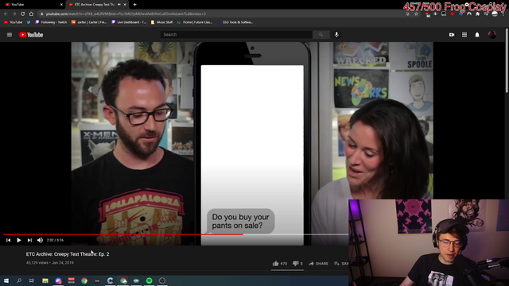Screen dimensions: 509x286
Task: Skip to the previous video in playlist
Action: [9, 240]
